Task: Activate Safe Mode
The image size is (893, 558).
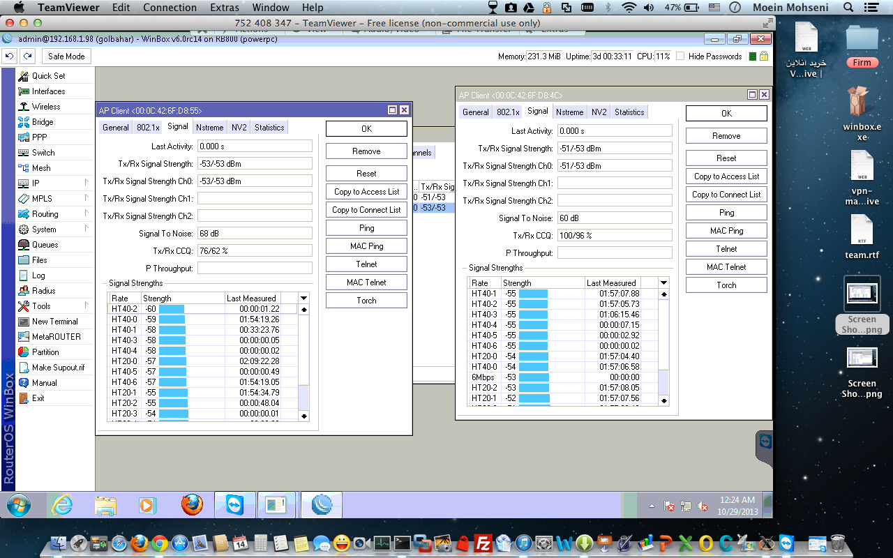Action: 66,56
